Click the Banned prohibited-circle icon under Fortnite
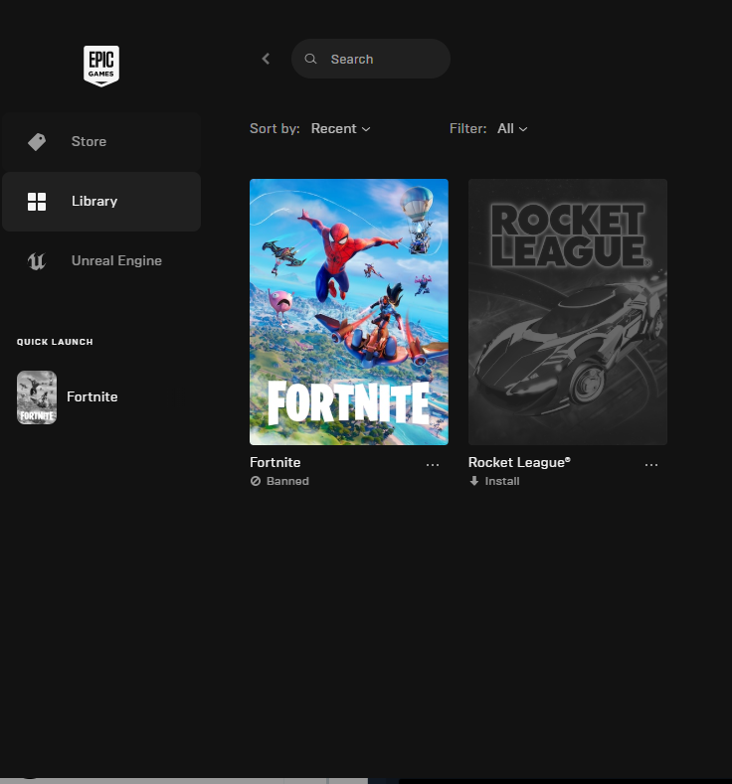The image size is (732, 784). pos(256,481)
